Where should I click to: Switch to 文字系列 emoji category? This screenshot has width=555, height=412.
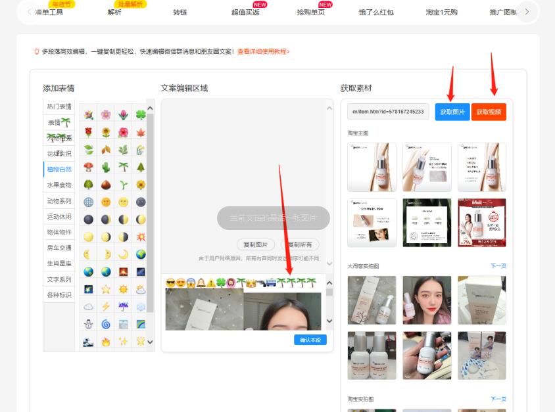point(59,279)
